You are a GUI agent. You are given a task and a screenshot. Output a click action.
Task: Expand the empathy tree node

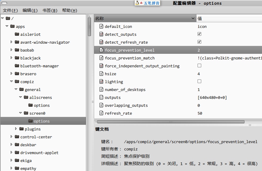11,168
